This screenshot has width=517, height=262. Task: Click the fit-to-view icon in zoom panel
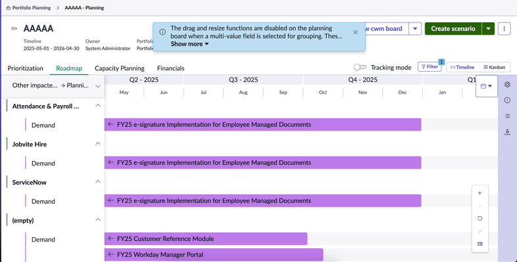479,244
